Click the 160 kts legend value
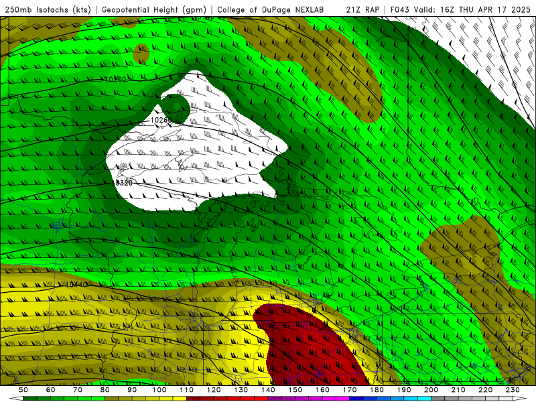Screen dimensions: 536x402 (322, 390)
